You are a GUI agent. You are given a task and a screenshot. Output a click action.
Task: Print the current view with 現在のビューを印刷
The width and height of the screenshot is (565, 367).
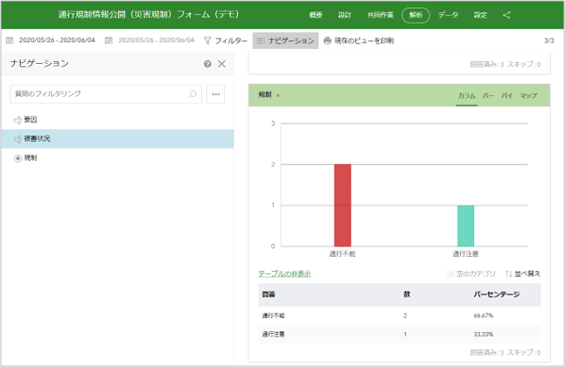click(359, 40)
